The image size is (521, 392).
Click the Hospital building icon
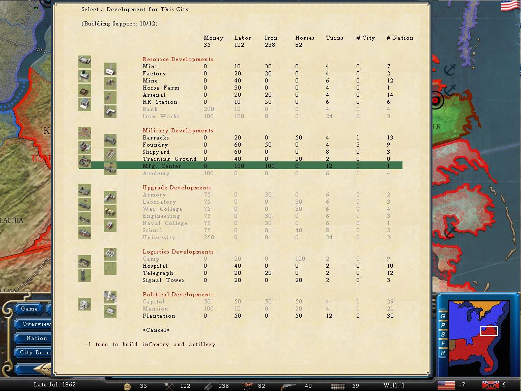pyautogui.click(x=85, y=261)
